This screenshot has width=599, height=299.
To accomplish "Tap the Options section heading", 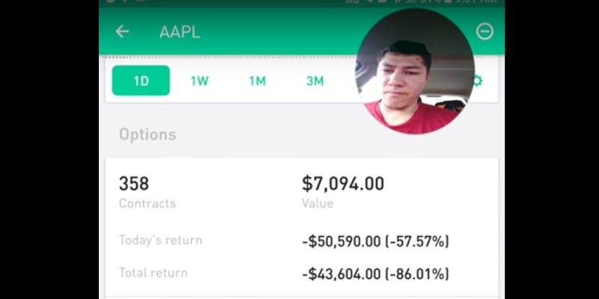I will coord(148,135).
